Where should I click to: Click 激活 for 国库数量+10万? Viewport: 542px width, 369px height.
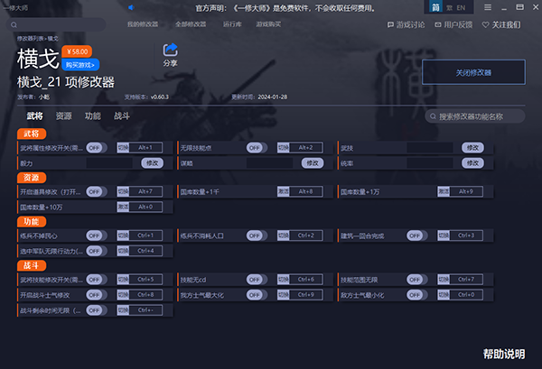point(123,208)
